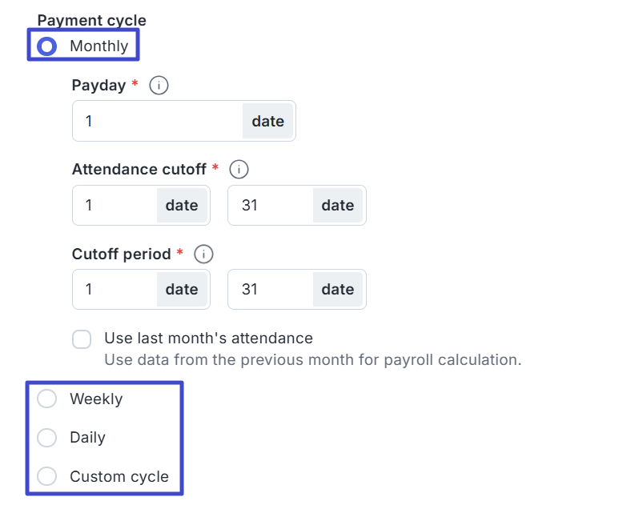Click the Attendance cutoff info icon
This screenshot has width=627, height=509.
click(x=239, y=170)
